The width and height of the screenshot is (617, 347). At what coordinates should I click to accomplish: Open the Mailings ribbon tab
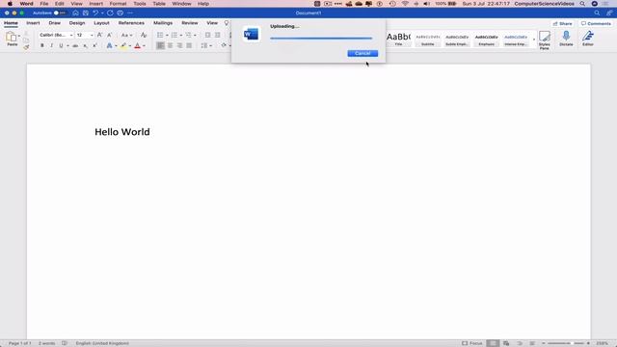[163, 23]
